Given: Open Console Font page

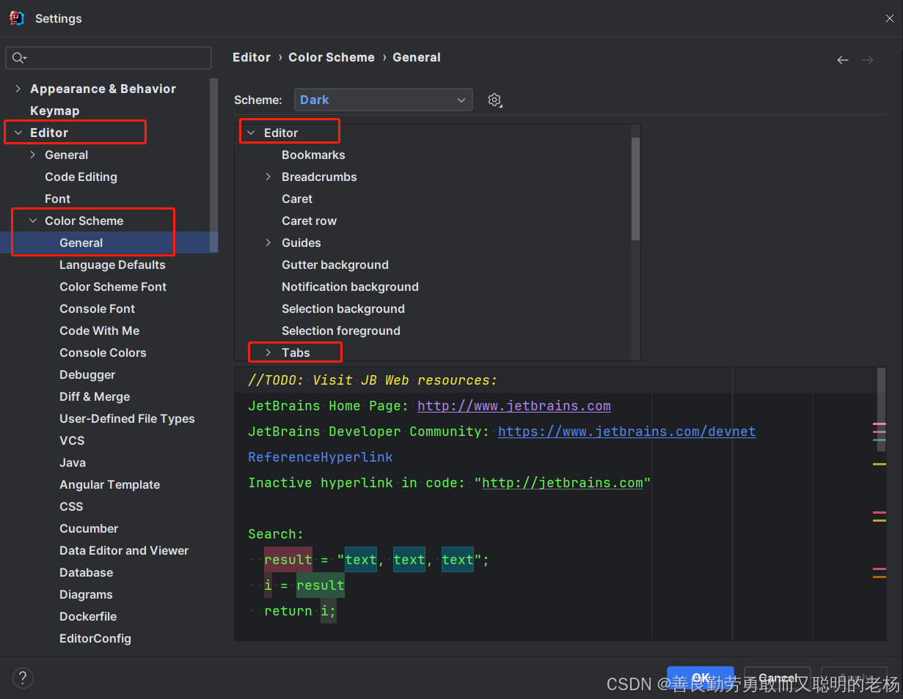Looking at the screenshot, I should click(97, 308).
